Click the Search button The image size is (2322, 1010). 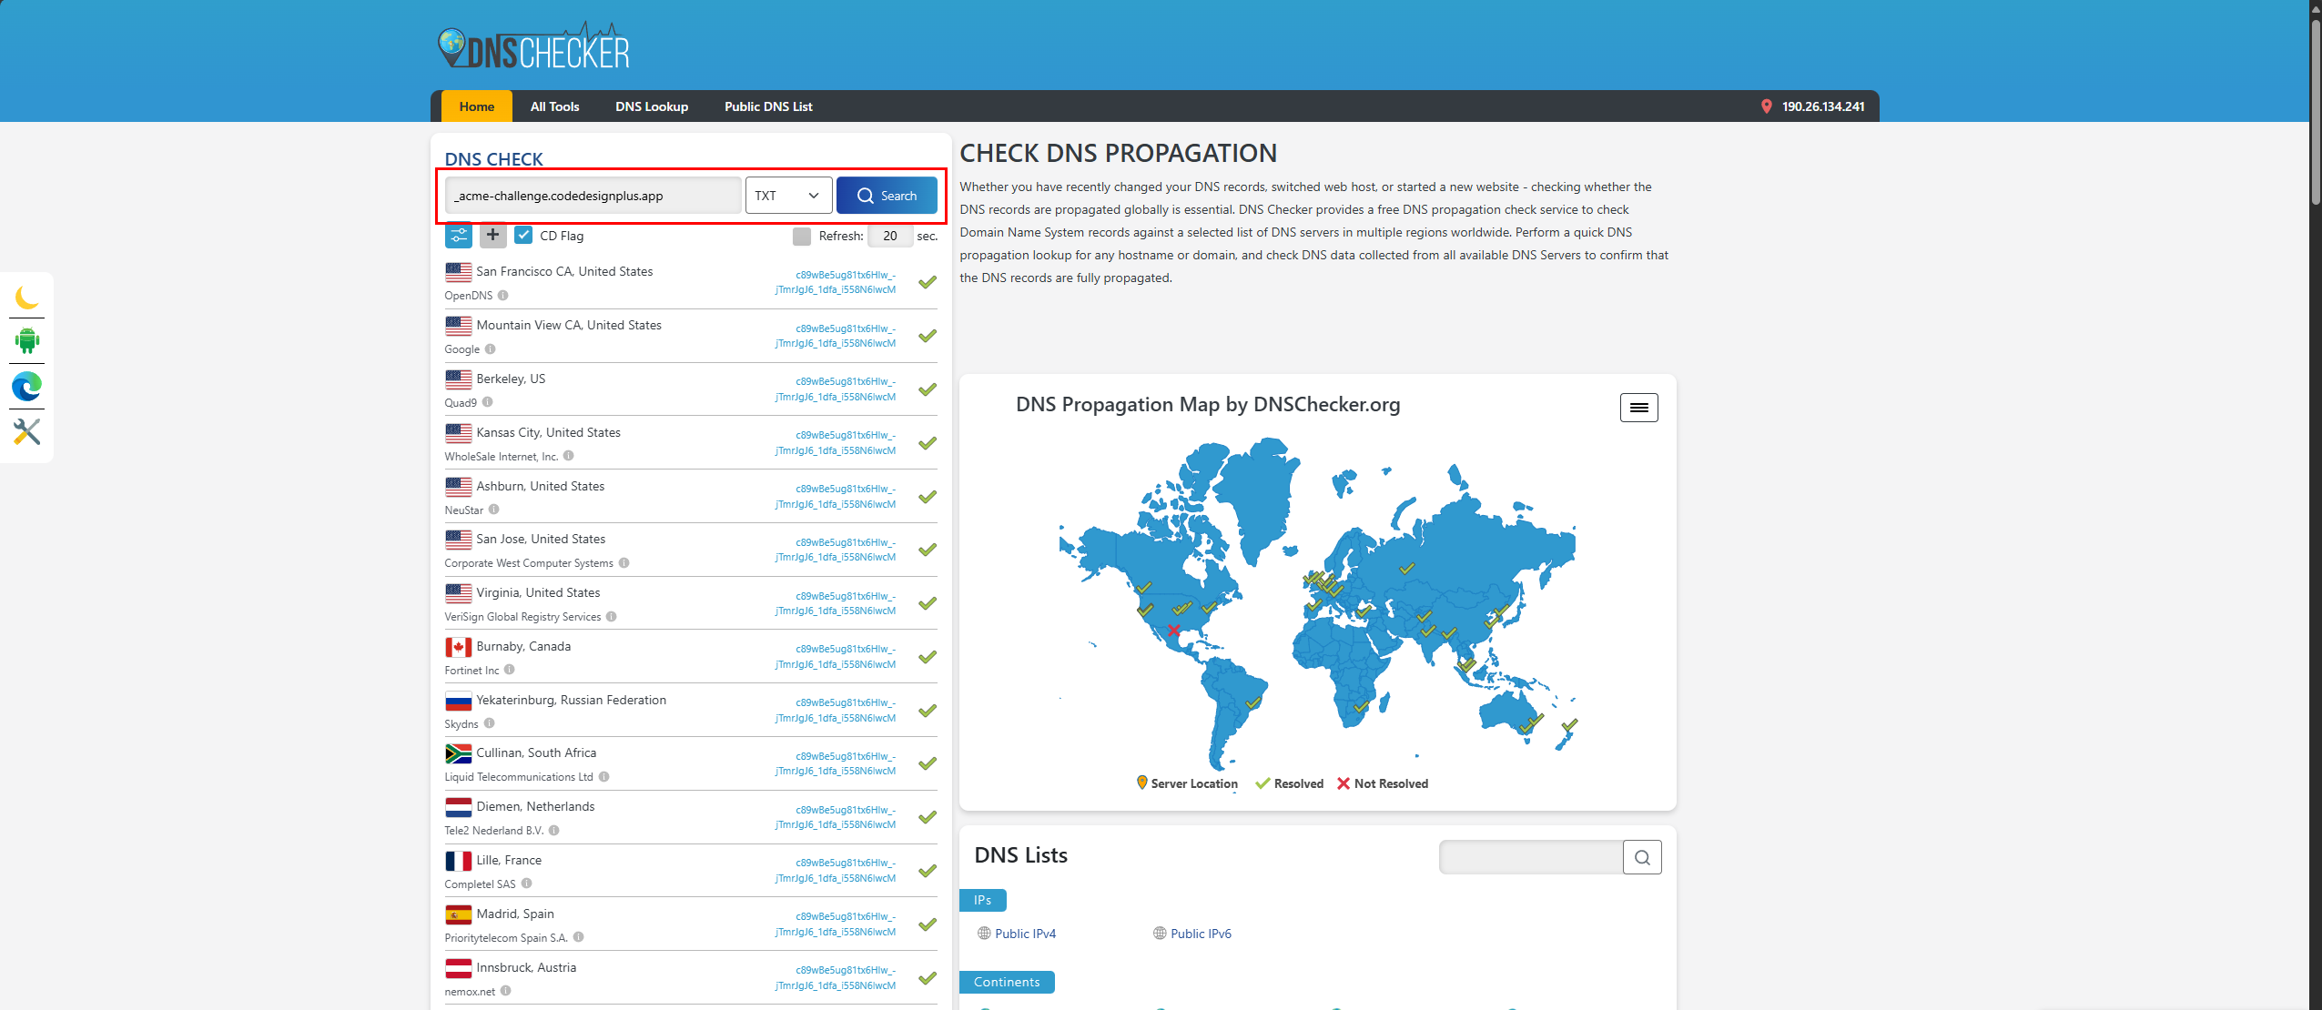click(x=887, y=196)
